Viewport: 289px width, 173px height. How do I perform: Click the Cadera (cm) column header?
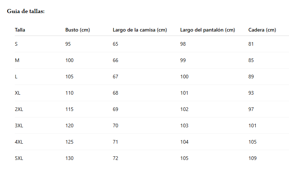coord(262,30)
